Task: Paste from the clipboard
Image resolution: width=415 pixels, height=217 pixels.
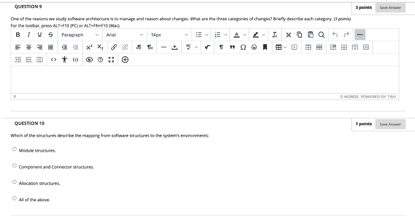Action: 310,35
